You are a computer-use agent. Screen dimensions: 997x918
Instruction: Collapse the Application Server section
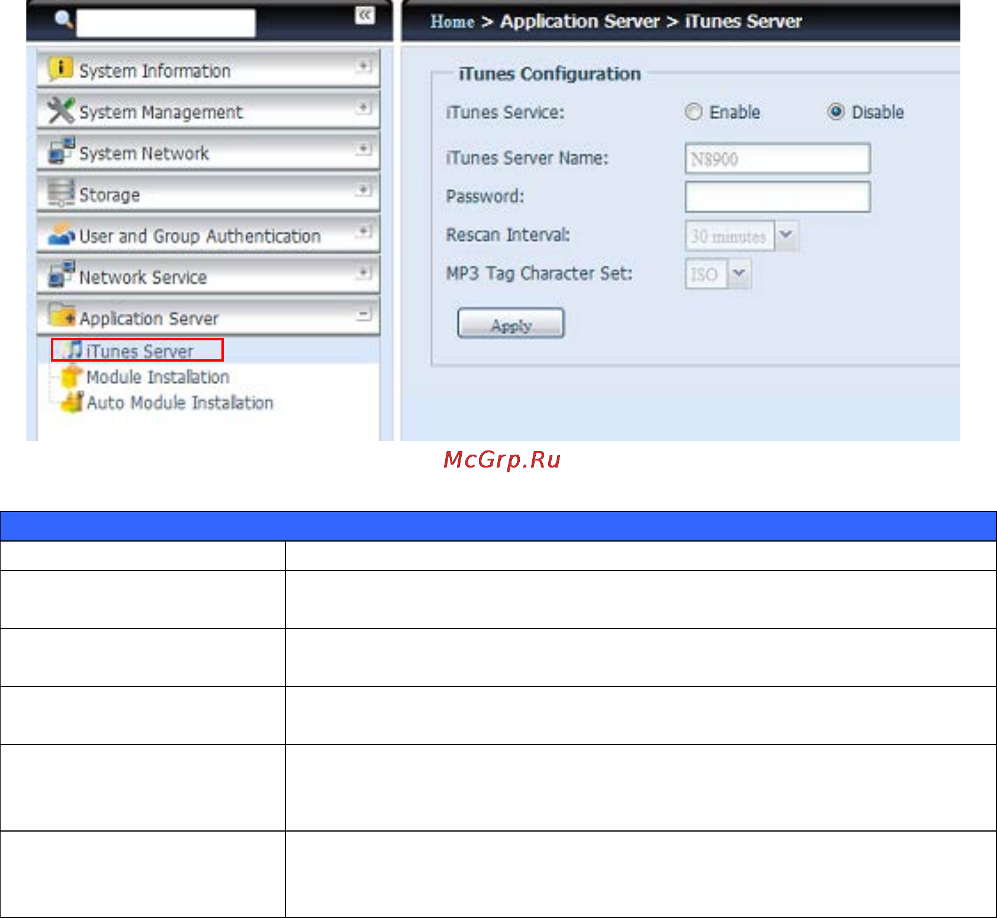[x=364, y=314]
